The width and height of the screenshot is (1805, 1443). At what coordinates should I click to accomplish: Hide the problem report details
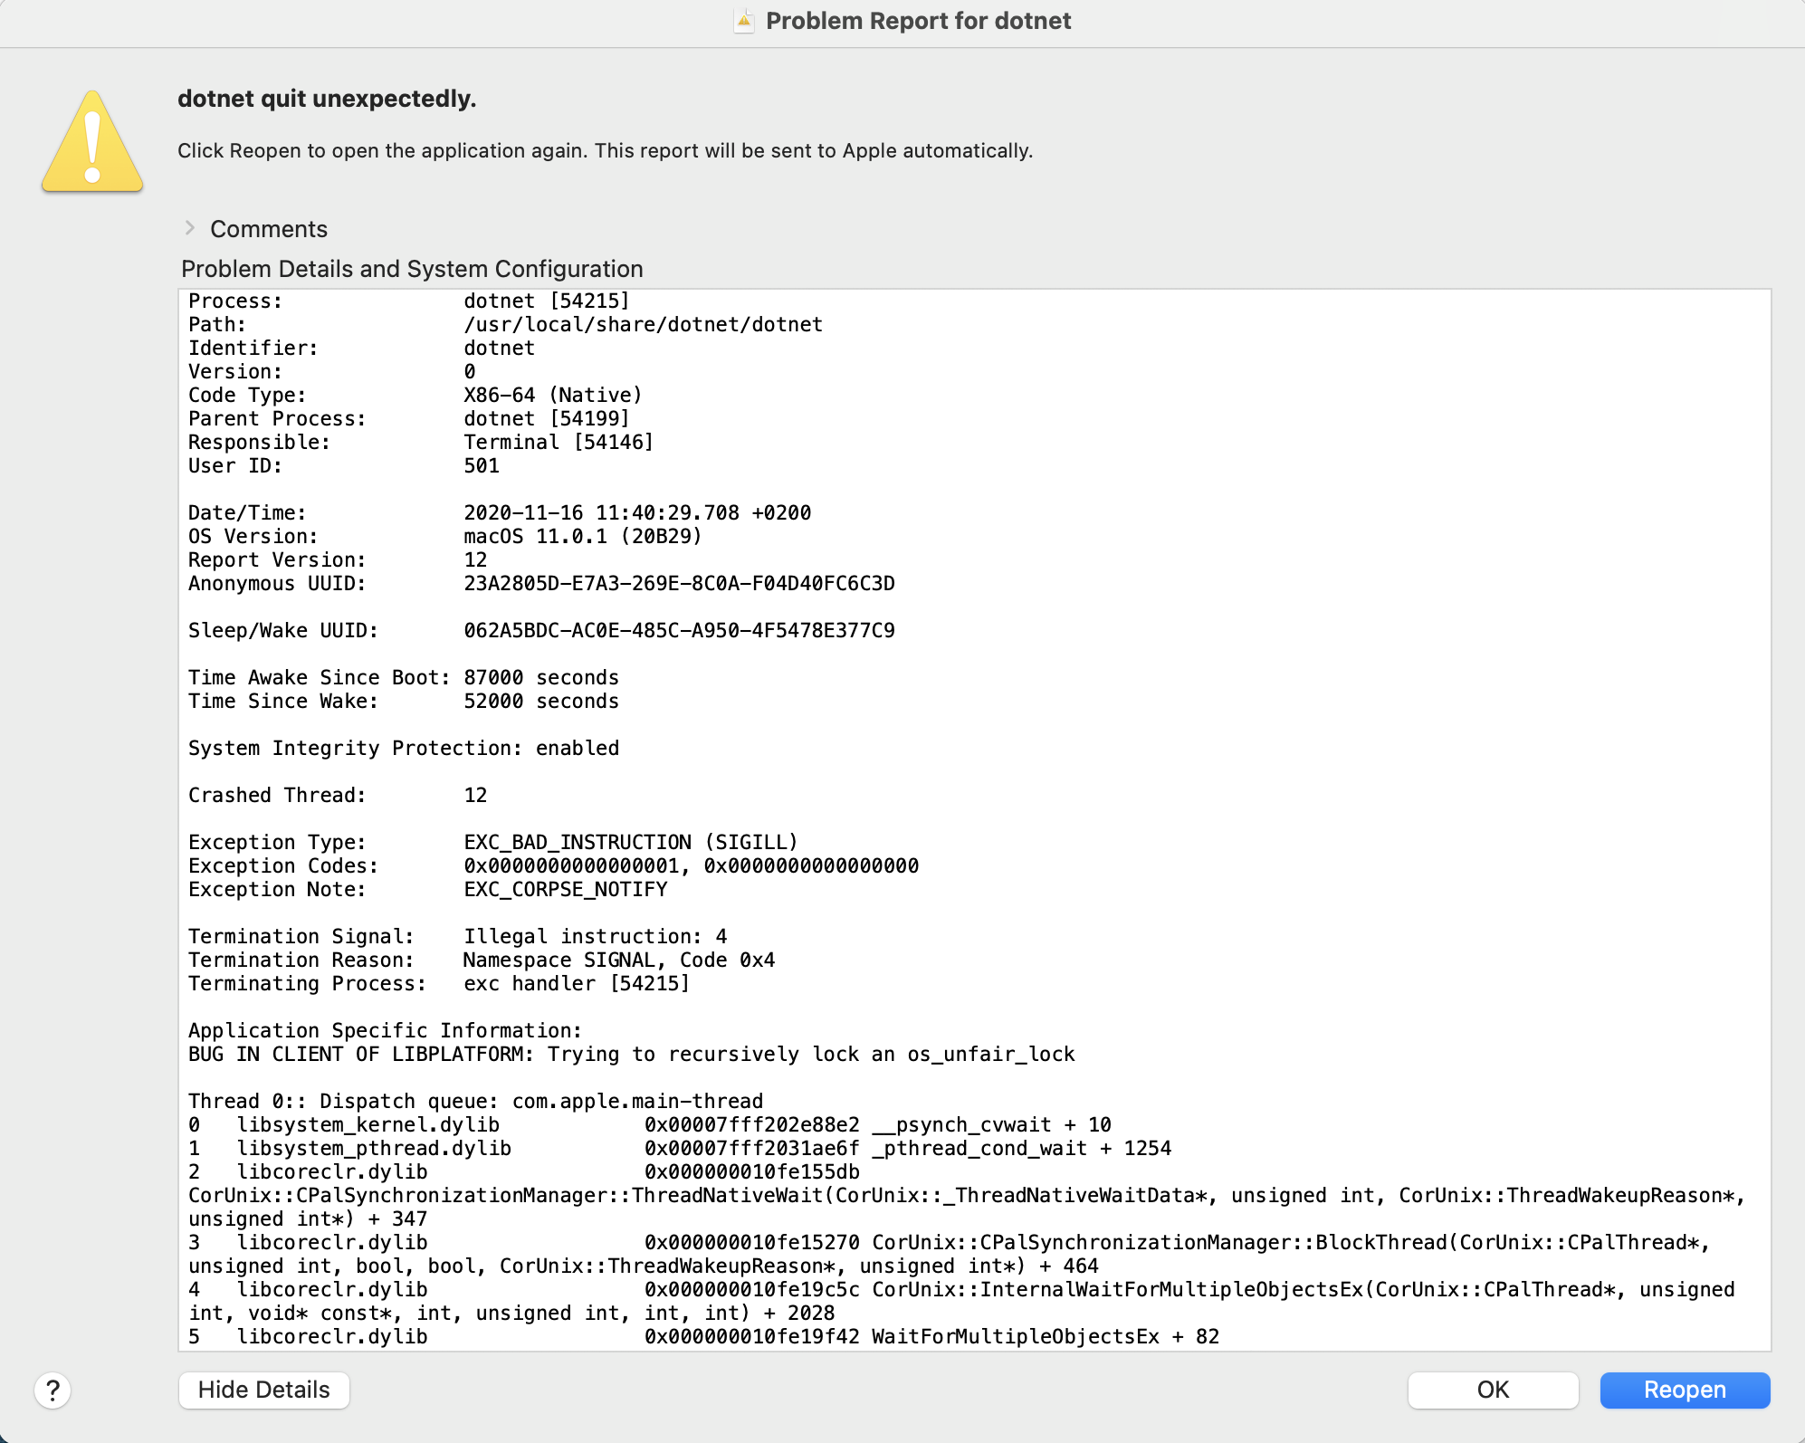[x=264, y=1390]
